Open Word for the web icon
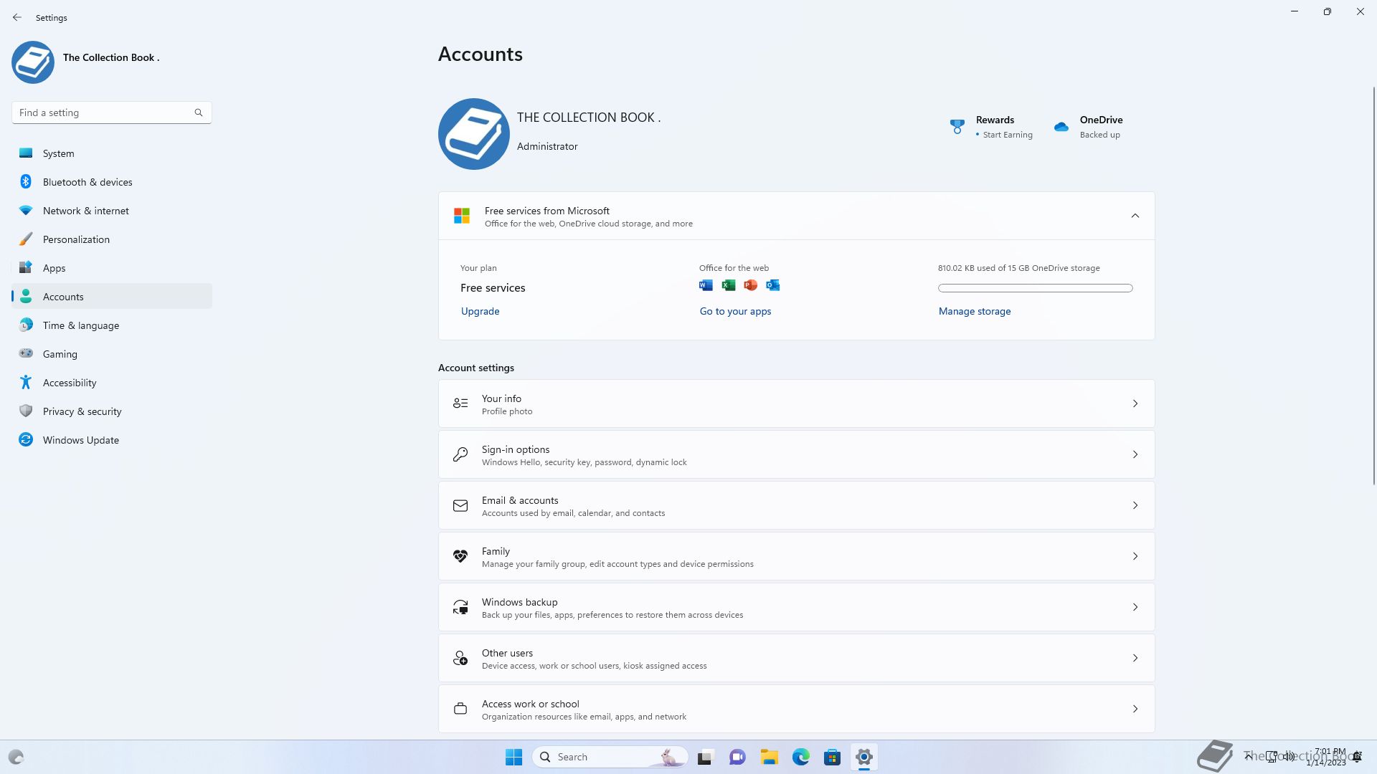 [706, 285]
